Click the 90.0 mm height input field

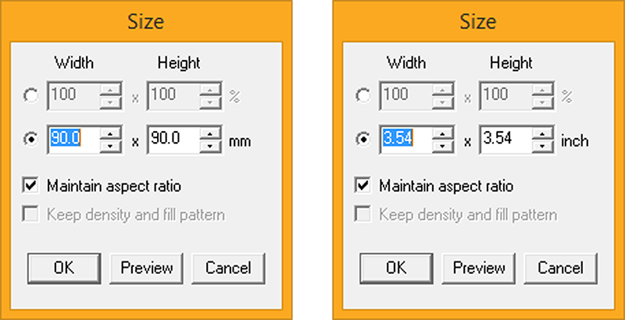[172, 140]
